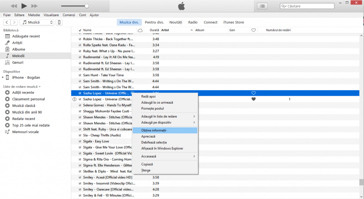This screenshot has height=199, width=364.
Task: Toggle the filled heart on second Sasha Lopez row
Action: [x=253, y=99]
